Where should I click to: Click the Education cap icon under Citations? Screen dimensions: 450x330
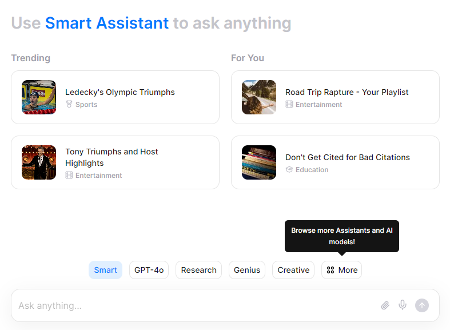pyautogui.click(x=289, y=170)
